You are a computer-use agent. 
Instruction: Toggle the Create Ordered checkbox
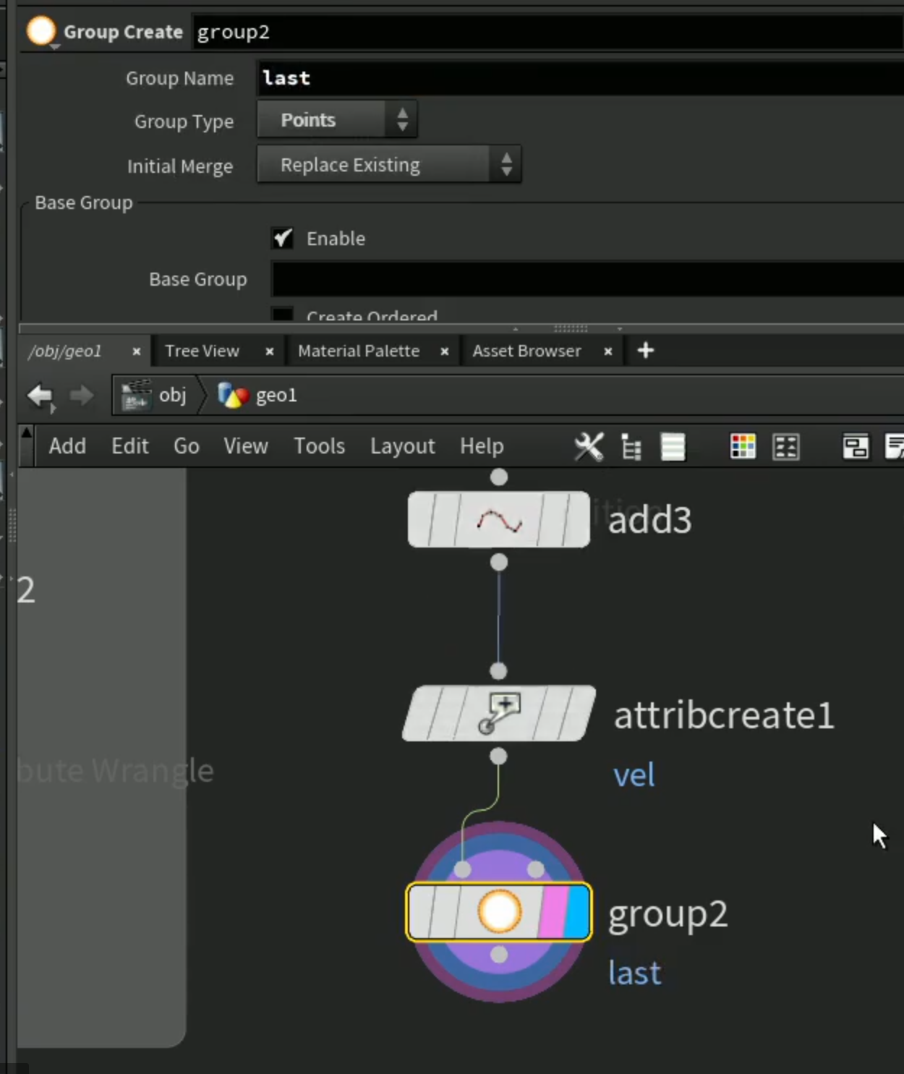[x=282, y=315]
